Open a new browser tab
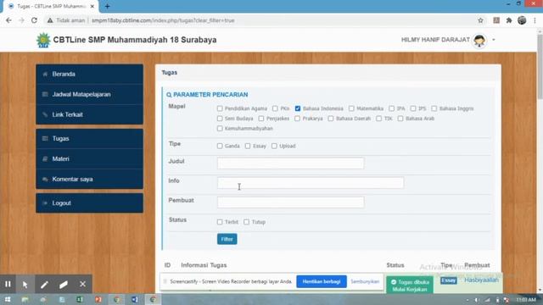 click(x=108, y=6)
